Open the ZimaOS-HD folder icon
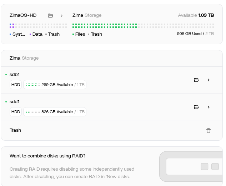This screenshot has width=226, height=186. click(x=51, y=16)
